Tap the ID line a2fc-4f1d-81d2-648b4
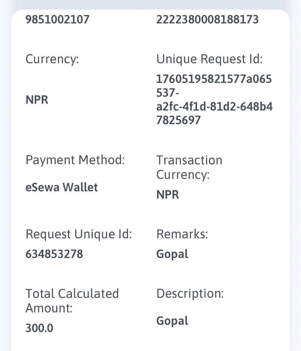The image size is (301, 351). (214, 106)
